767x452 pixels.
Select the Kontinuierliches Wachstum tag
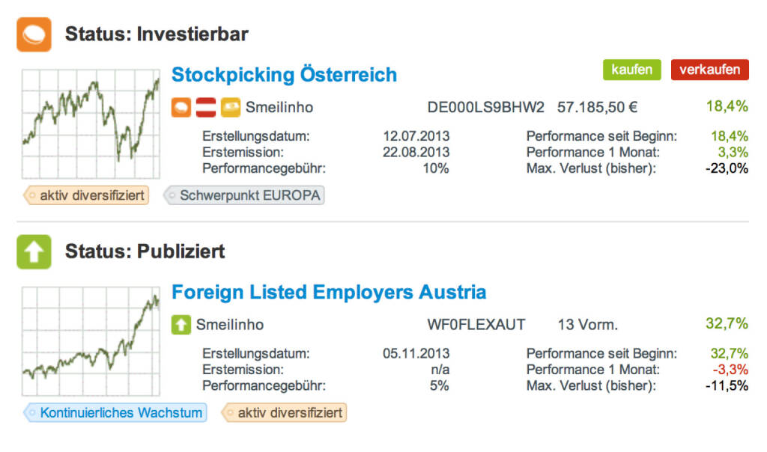click(x=115, y=412)
